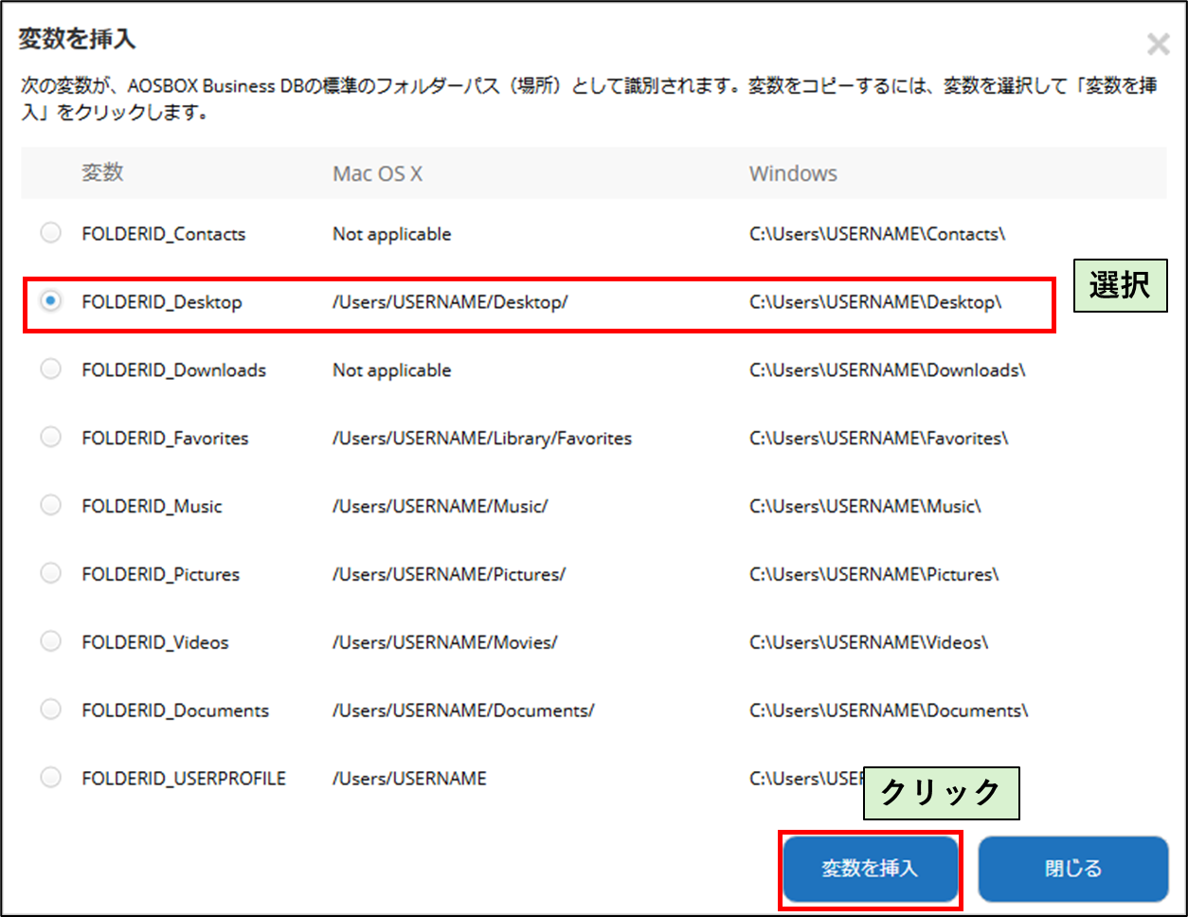
Task: Click the /Users/USERNAME/Library/Favorites path
Action: pyautogui.click(x=482, y=439)
